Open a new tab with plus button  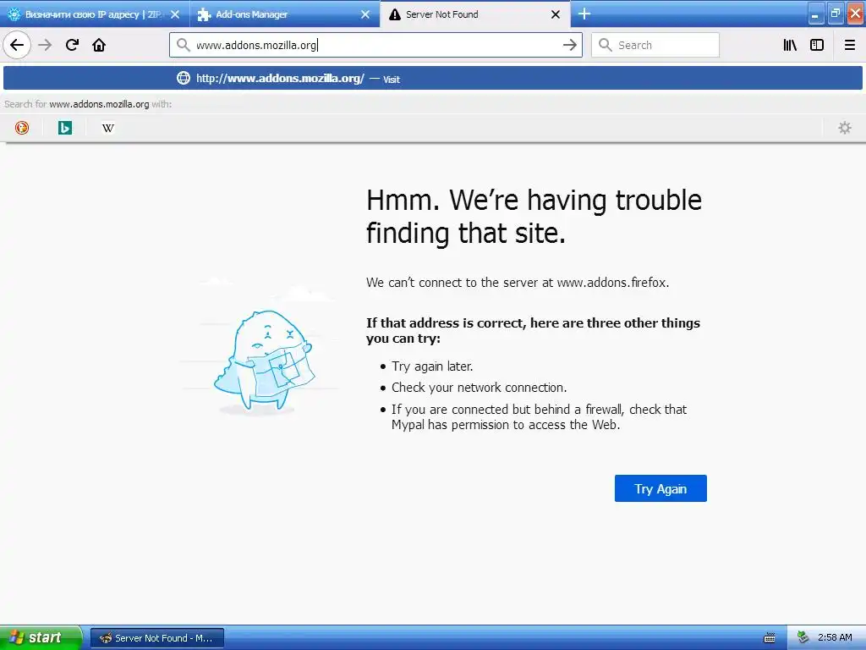(x=584, y=14)
